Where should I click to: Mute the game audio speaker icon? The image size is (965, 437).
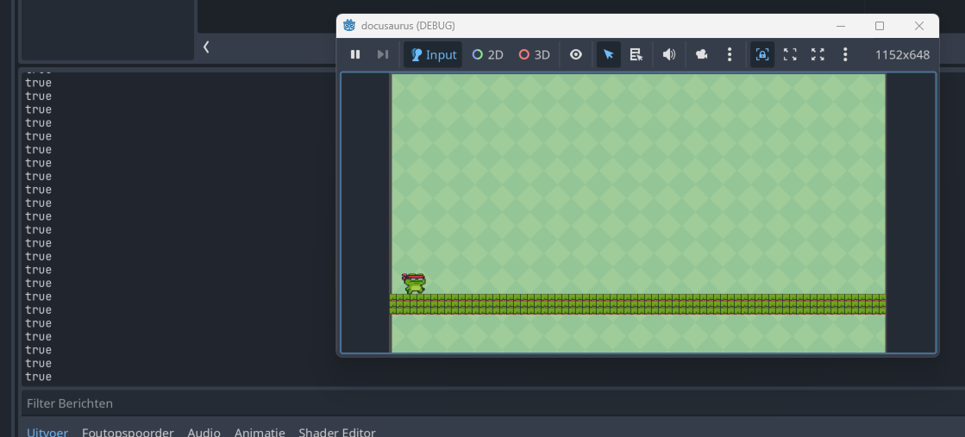(669, 54)
